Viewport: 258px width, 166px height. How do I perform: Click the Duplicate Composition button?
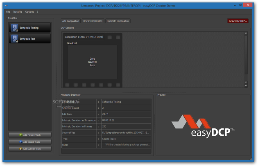(x=118, y=21)
